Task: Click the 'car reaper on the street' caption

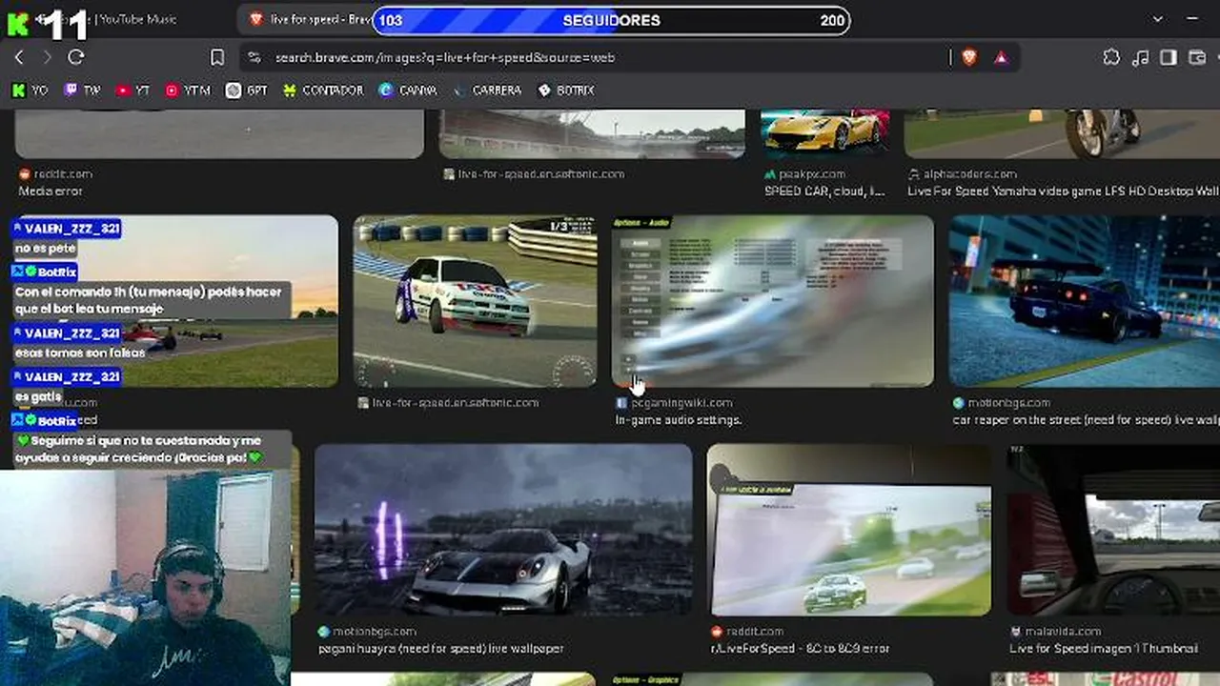Action: (x=1087, y=420)
